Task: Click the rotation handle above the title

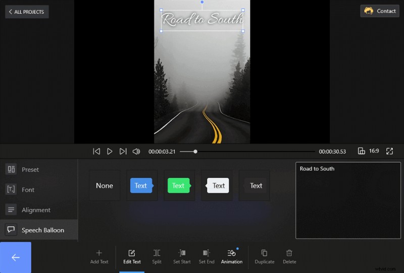Action: pyautogui.click(x=202, y=2)
